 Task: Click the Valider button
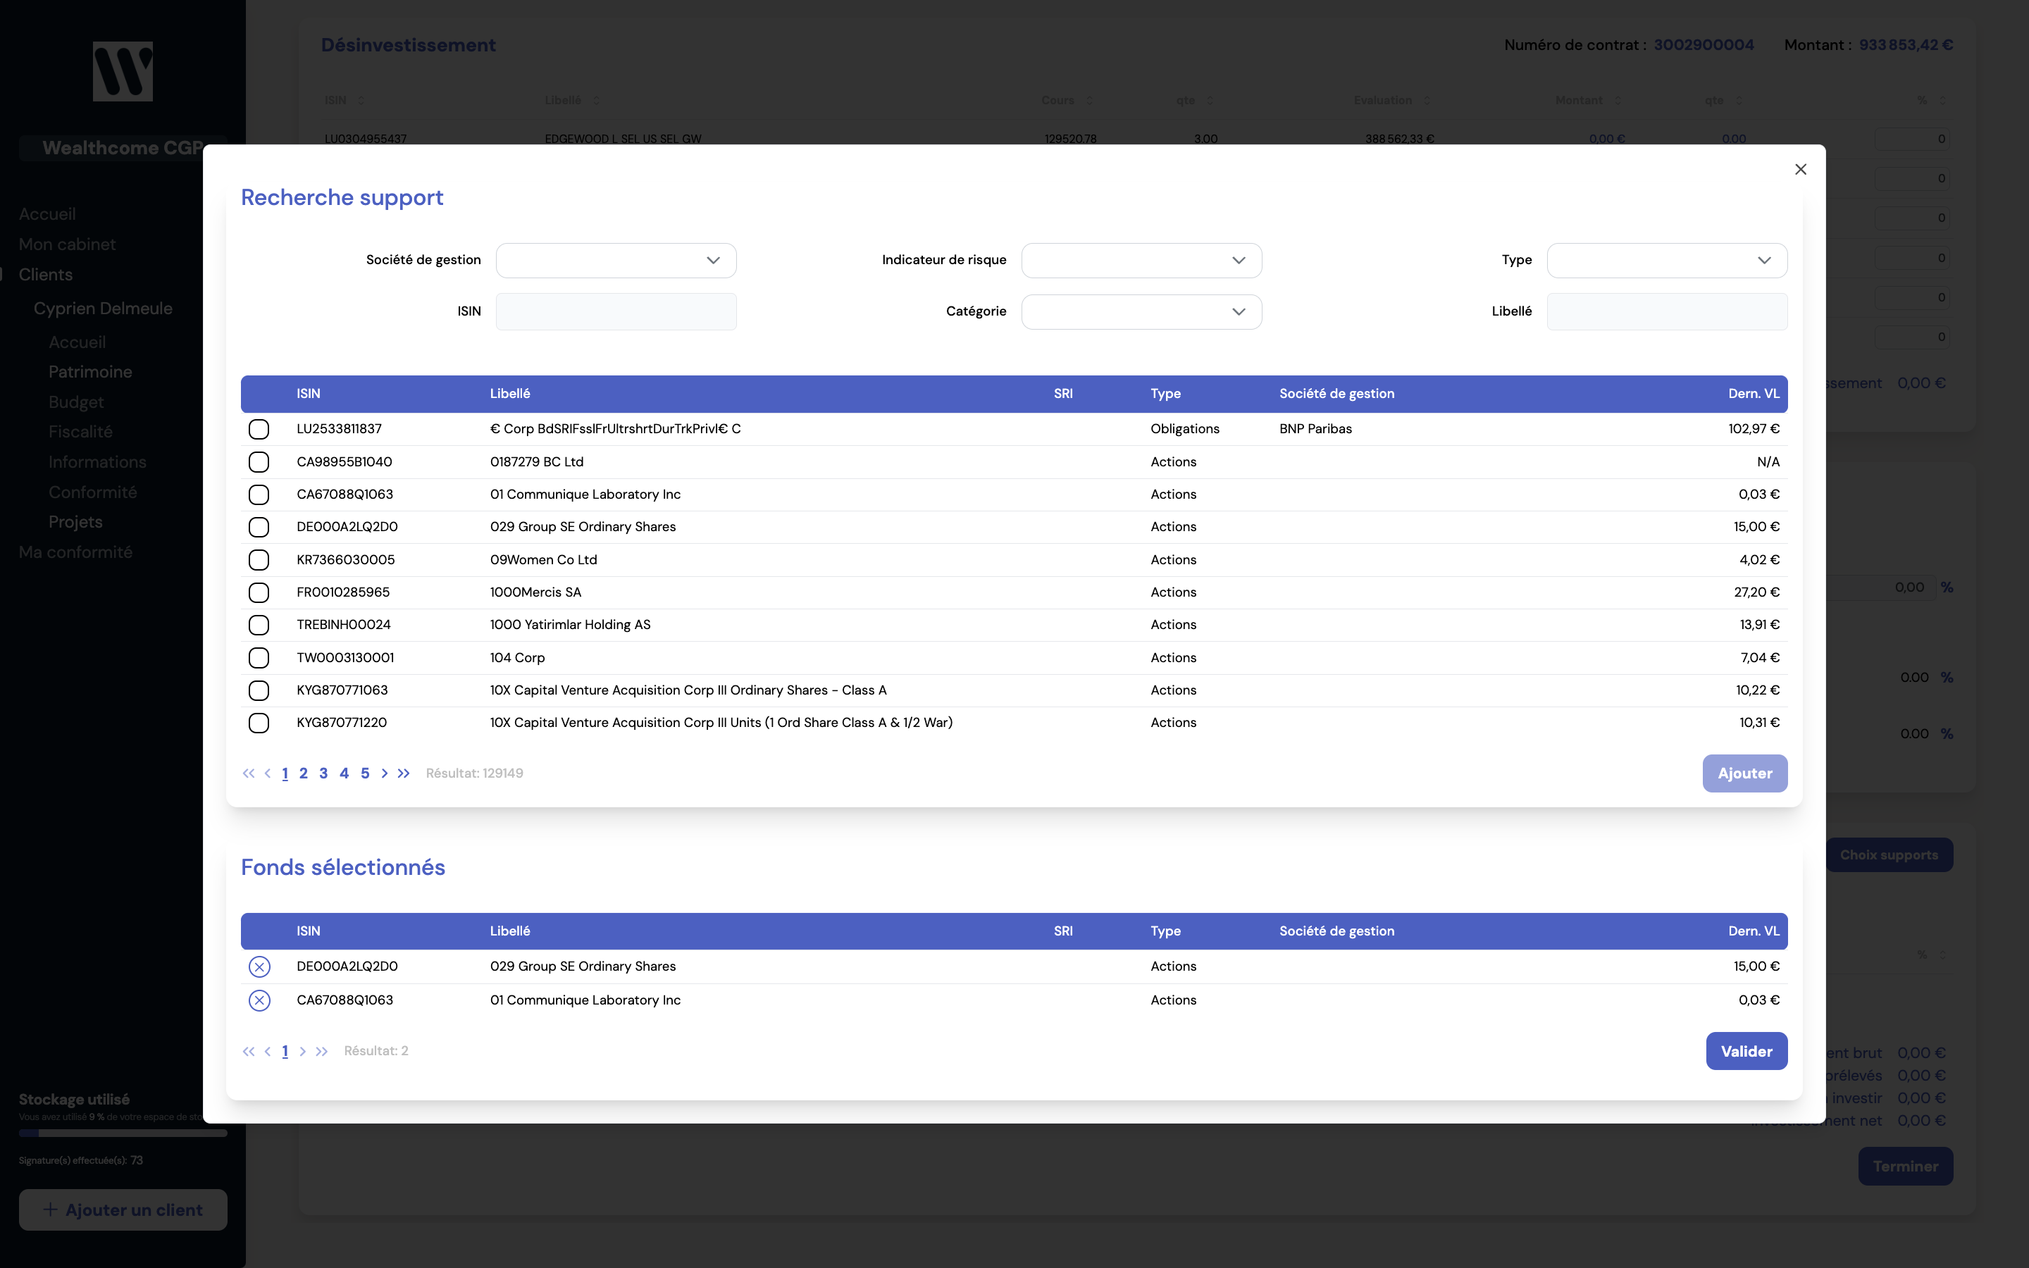(1746, 1052)
